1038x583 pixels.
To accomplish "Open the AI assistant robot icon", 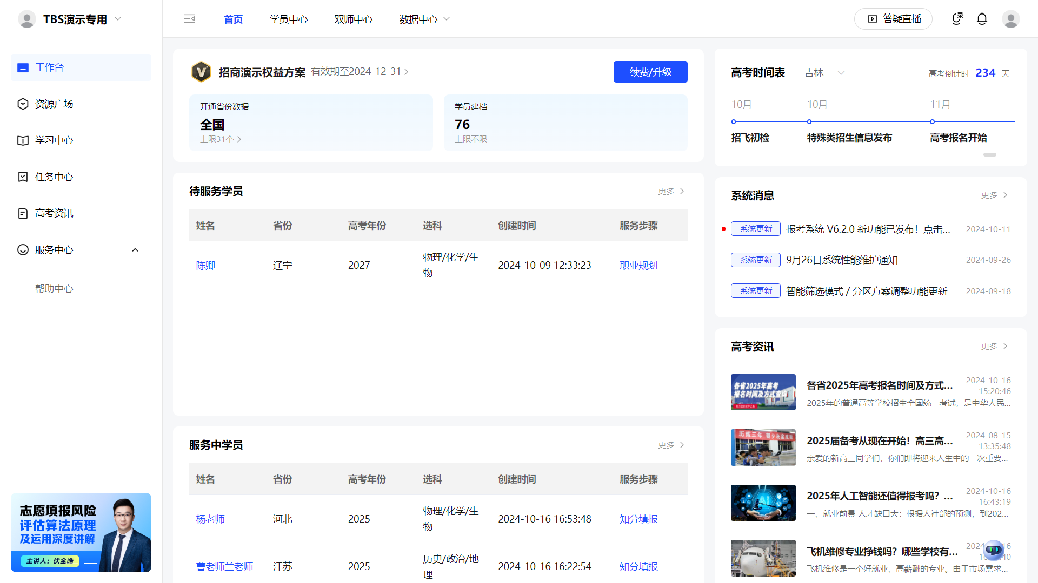I will pos(994,550).
